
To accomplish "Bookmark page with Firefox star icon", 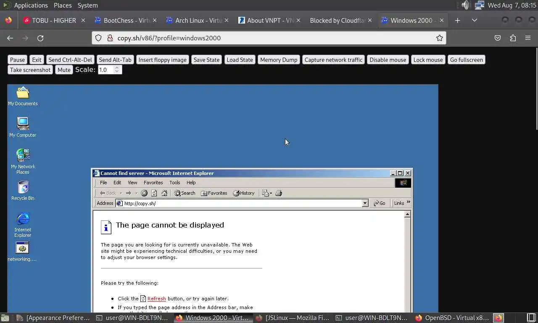I will tap(440, 38).
